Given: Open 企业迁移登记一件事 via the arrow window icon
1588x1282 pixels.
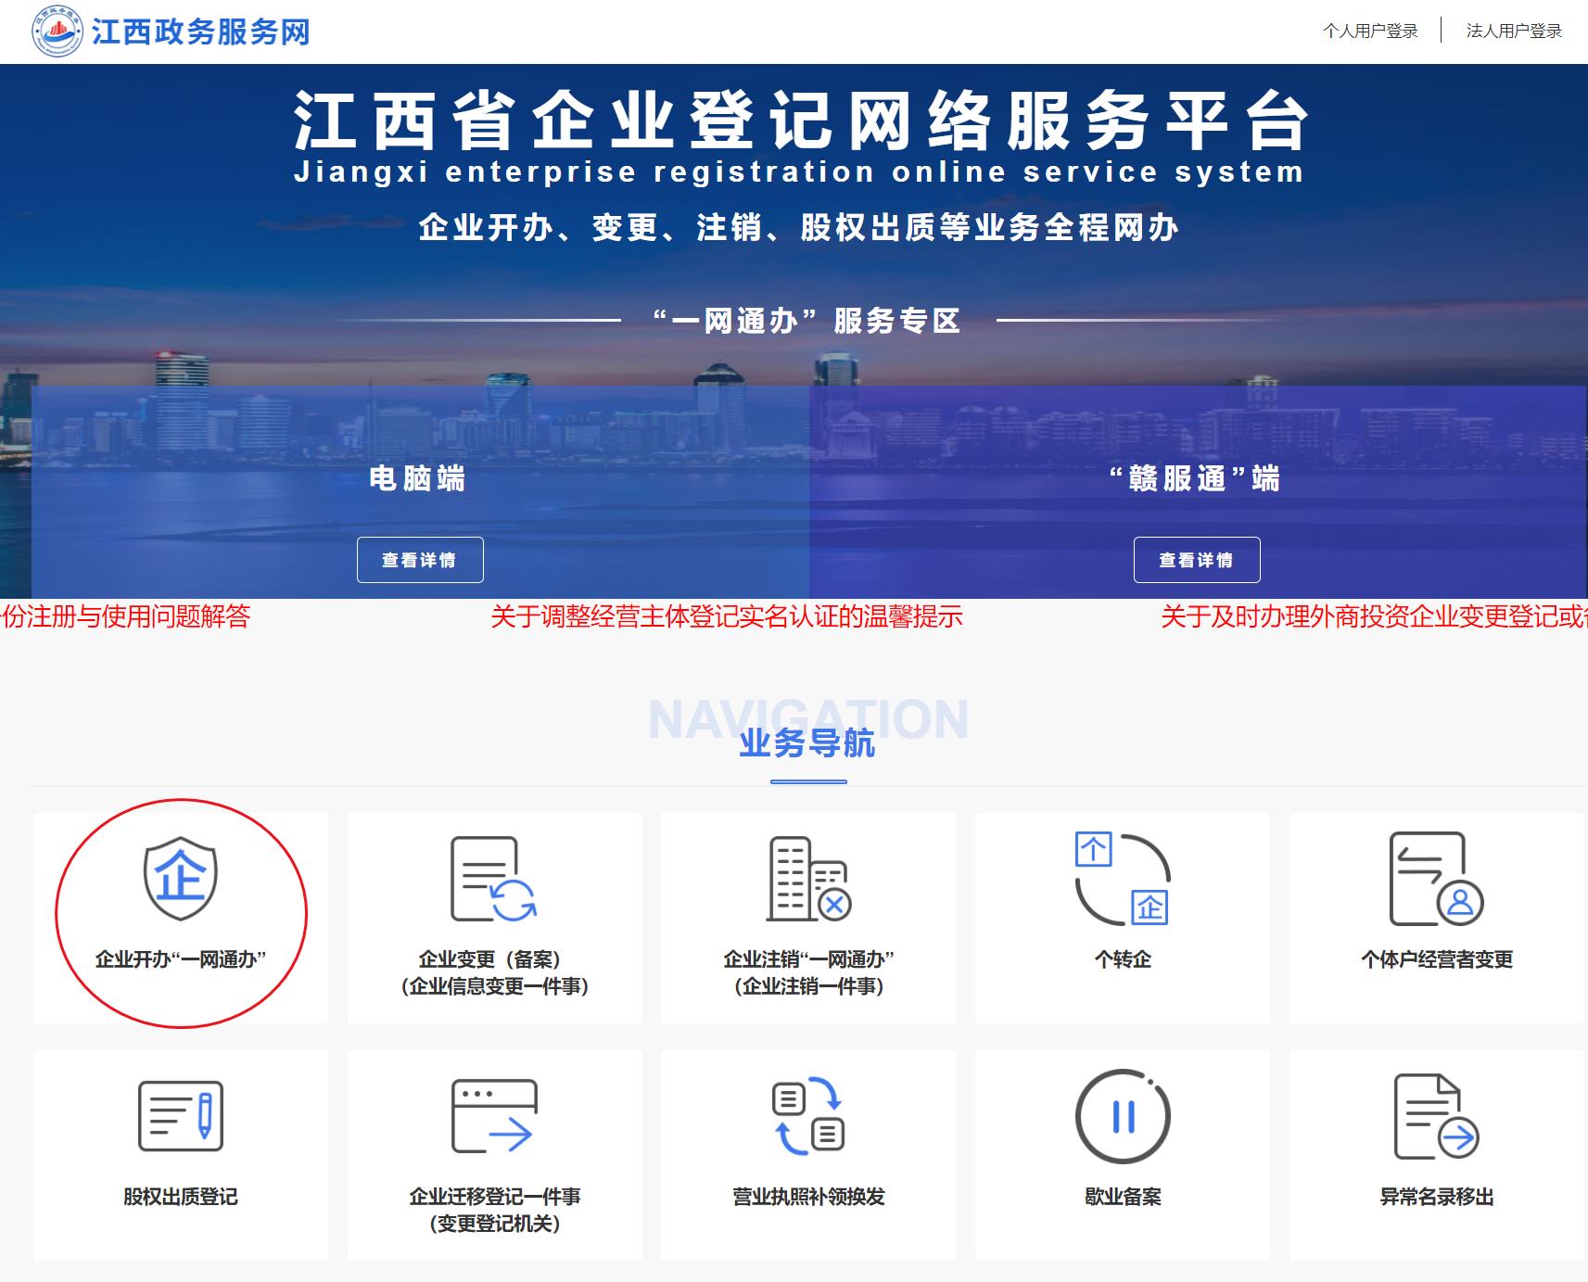Looking at the screenshot, I should (493, 1117).
